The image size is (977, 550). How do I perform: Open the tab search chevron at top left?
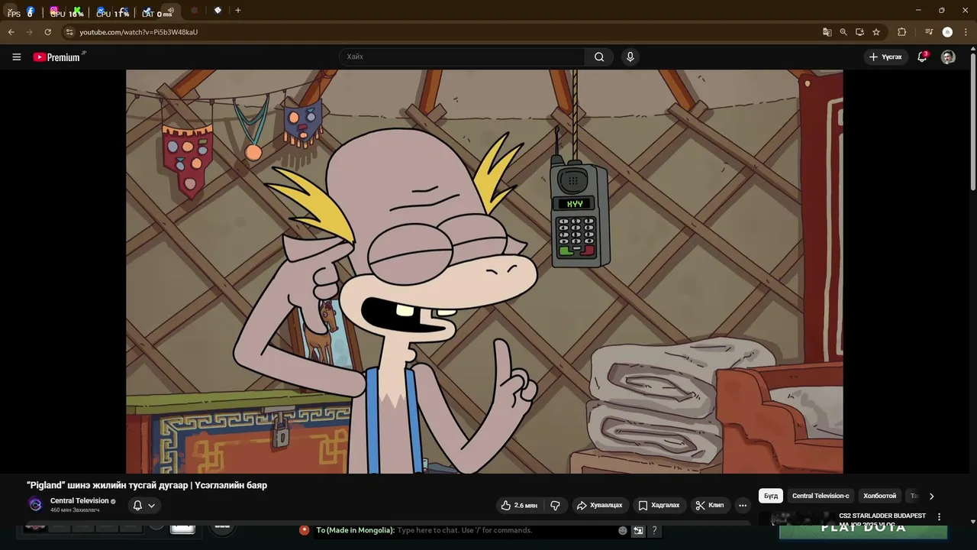coord(9,11)
